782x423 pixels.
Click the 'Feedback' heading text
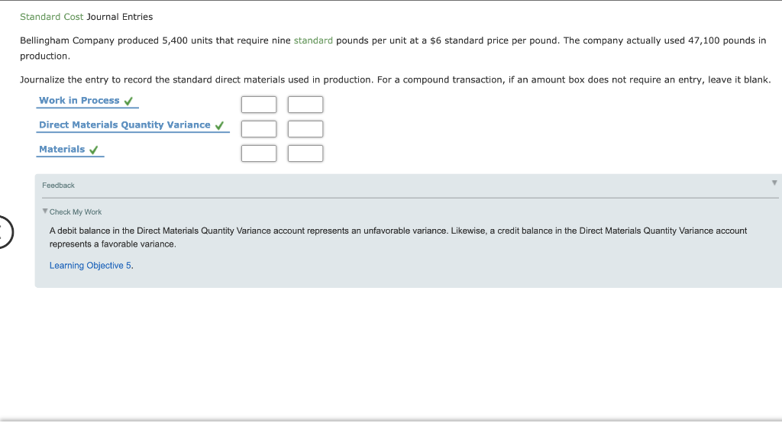tap(58, 186)
